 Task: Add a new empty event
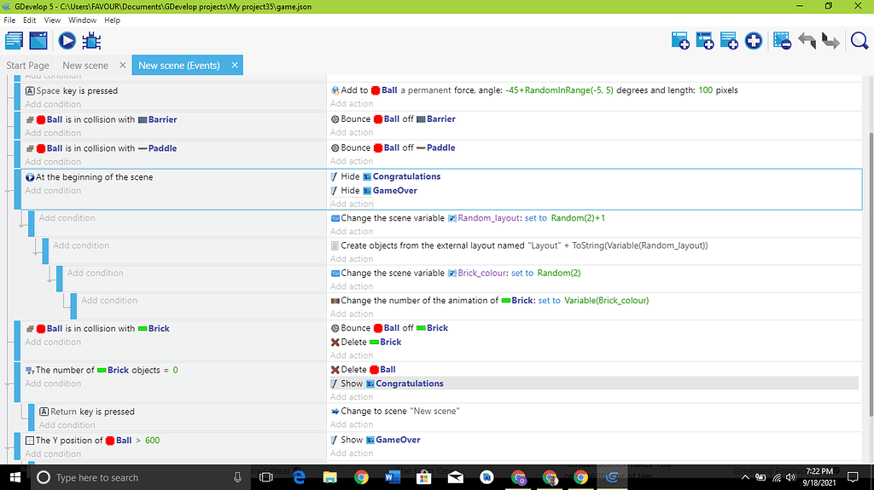tap(680, 40)
